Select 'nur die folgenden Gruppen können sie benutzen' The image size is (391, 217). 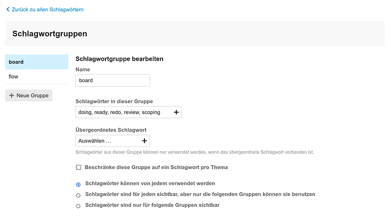[x=78, y=195]
